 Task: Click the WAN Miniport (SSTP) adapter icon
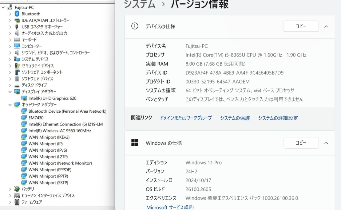coord(24,183)
